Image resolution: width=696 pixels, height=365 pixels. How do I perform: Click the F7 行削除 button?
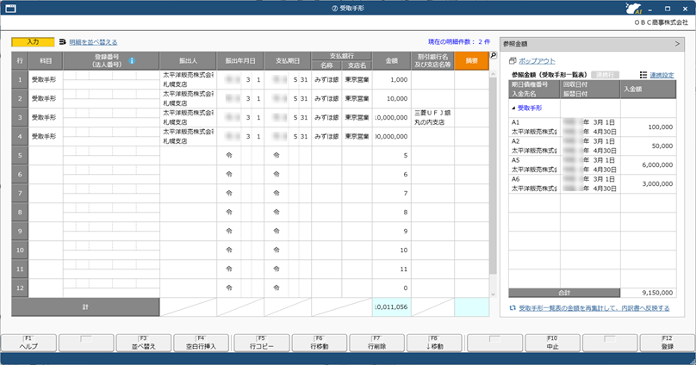(x=376, y=343)
